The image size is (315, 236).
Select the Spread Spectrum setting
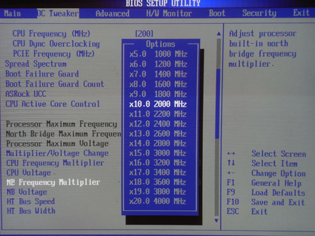coord(36,64)
